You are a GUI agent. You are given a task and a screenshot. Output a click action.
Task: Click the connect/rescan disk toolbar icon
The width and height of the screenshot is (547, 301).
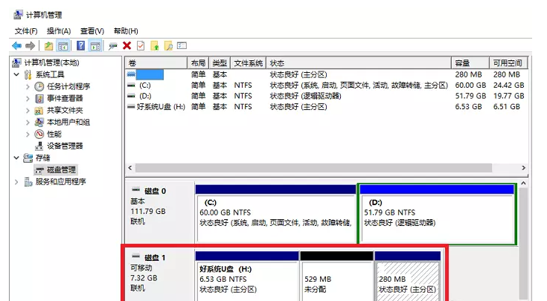coord(112,46)
